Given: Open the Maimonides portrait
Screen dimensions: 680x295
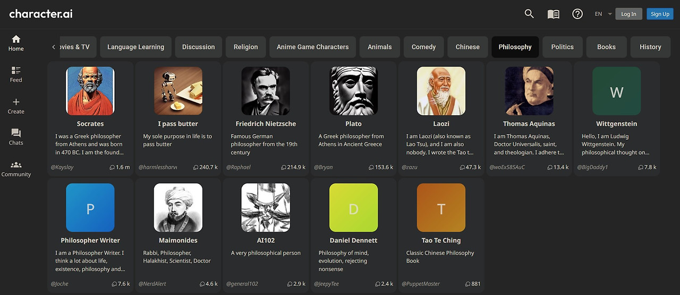Looking at the screenshot, I should [x=178, y=208].
